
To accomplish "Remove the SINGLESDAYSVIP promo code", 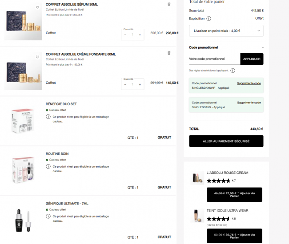I will coord(249,83).
